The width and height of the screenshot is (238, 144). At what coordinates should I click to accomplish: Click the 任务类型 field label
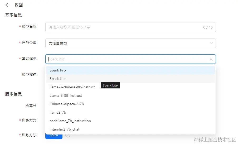point(29,43)
